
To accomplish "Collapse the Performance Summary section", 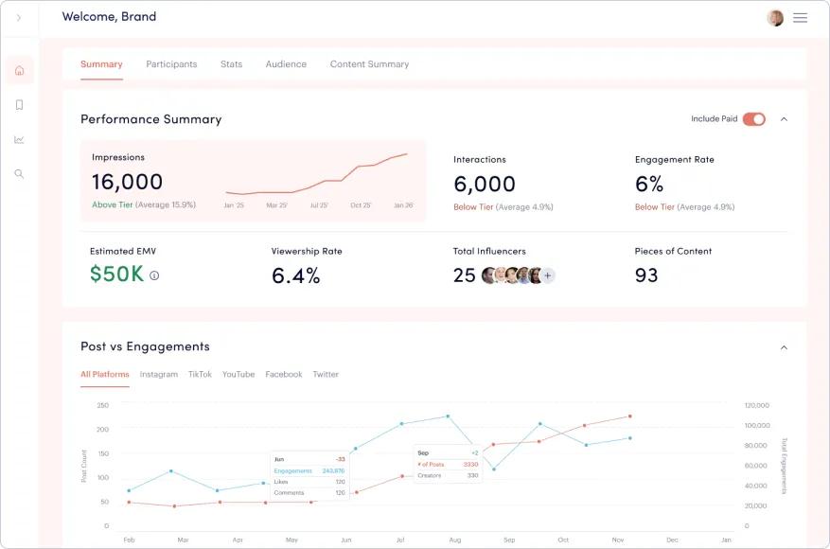I will coord(784,119).
